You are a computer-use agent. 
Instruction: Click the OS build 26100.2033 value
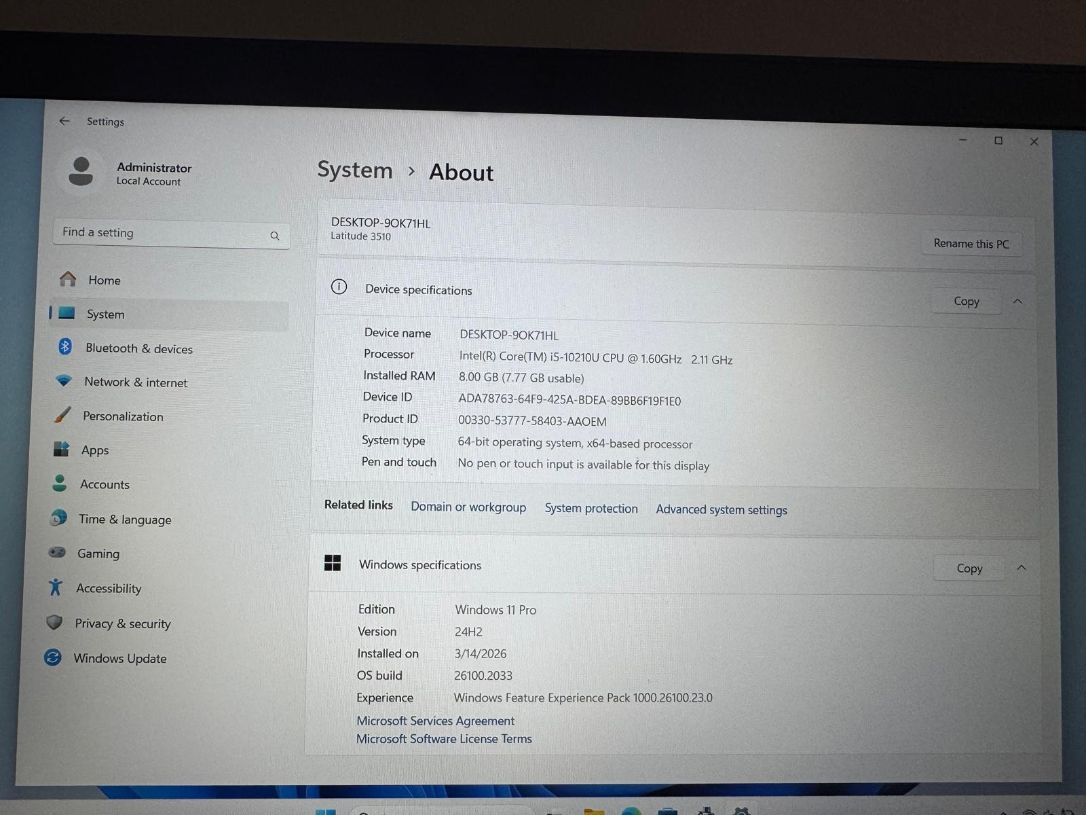click(483, 676)
